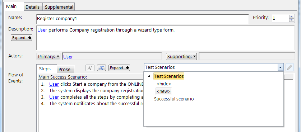Increment the Priority spinner up arrow
This screenshot has height=132, width=301.
tap(291, 17)
